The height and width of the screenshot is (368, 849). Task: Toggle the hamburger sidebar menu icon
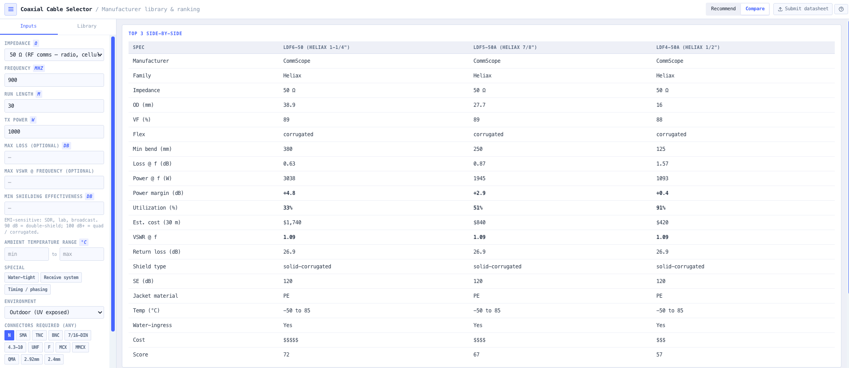click(11, 9)
